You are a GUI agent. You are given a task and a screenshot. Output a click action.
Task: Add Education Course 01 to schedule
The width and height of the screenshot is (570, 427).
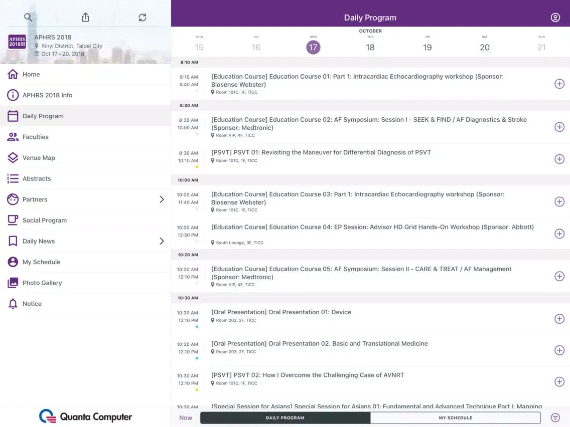559,84
